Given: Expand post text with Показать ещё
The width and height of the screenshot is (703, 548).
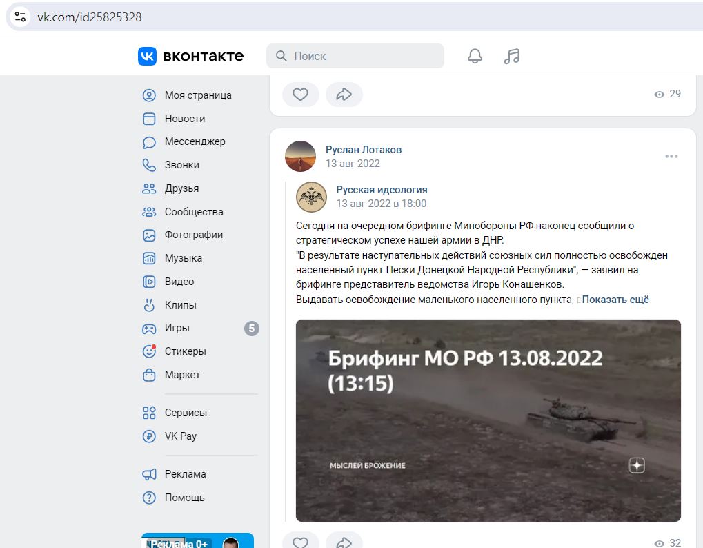Looking at the screenshot, I should click(615, 299).
